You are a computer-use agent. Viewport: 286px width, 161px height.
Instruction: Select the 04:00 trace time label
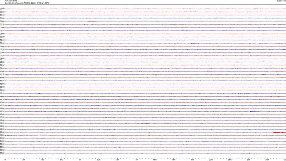click(2, 34)
